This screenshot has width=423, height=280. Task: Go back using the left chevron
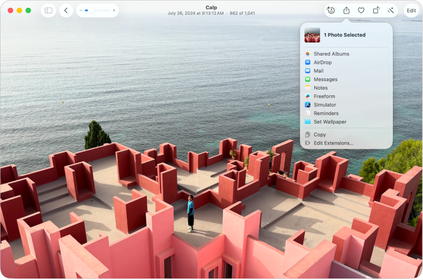tap(66, 10)
